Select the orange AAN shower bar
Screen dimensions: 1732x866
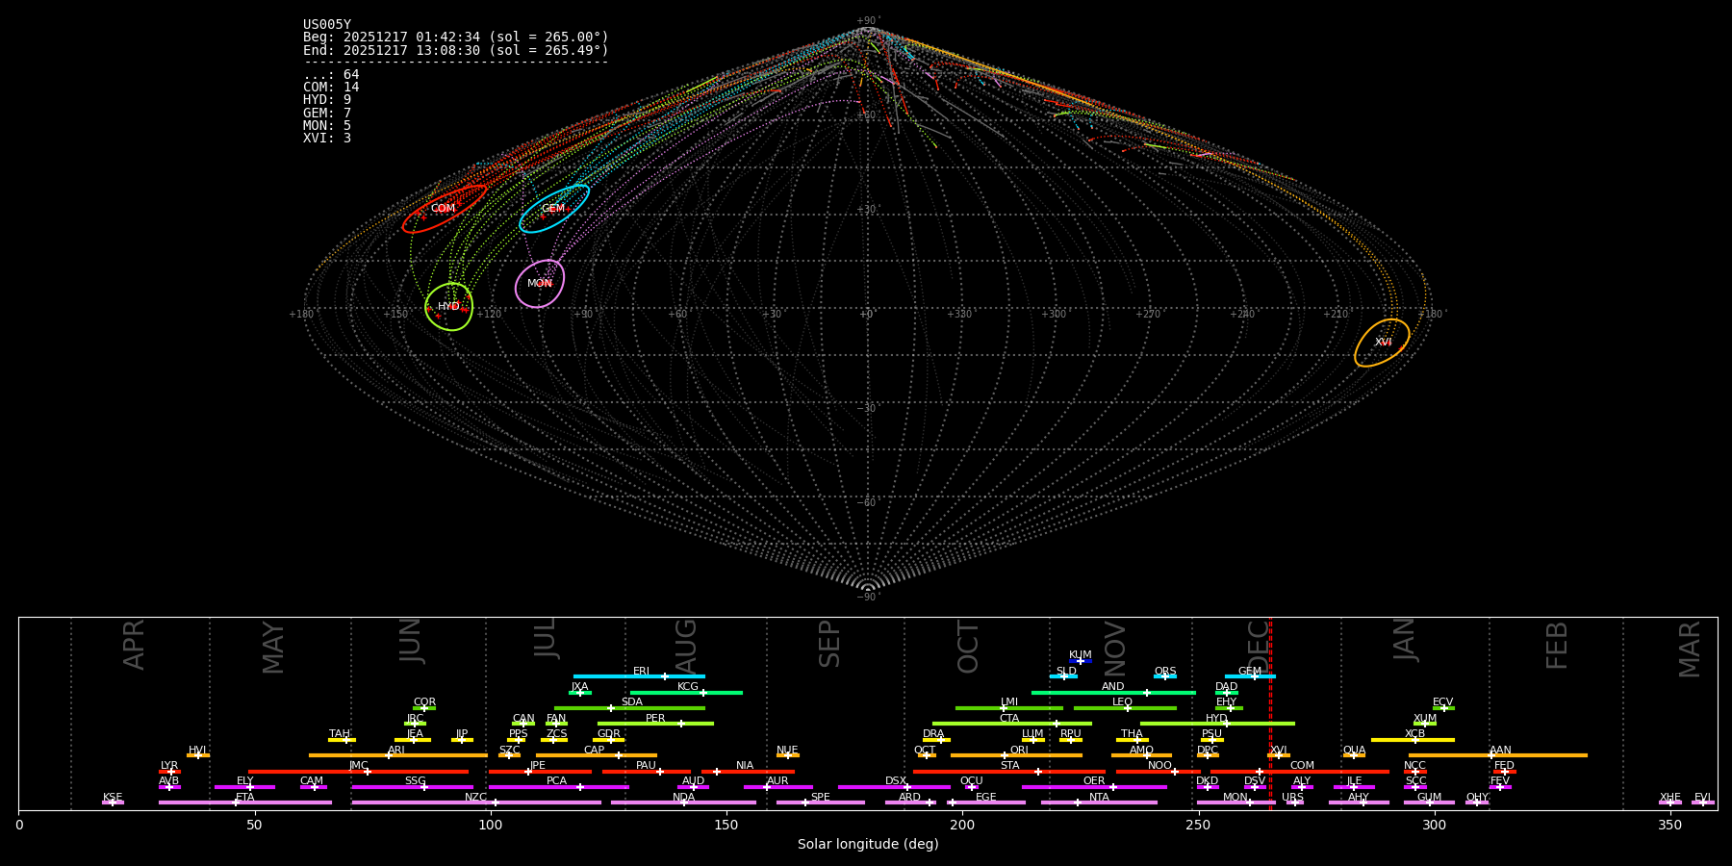[1497, 755]
